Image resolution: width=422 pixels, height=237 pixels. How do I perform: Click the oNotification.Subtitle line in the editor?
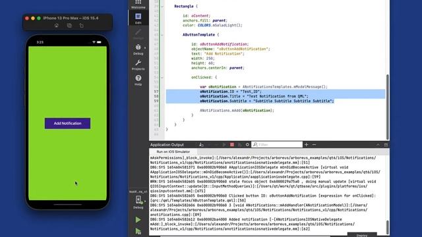(266, 101)
